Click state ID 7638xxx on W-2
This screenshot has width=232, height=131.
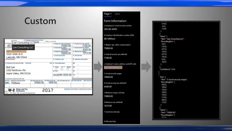16,83
